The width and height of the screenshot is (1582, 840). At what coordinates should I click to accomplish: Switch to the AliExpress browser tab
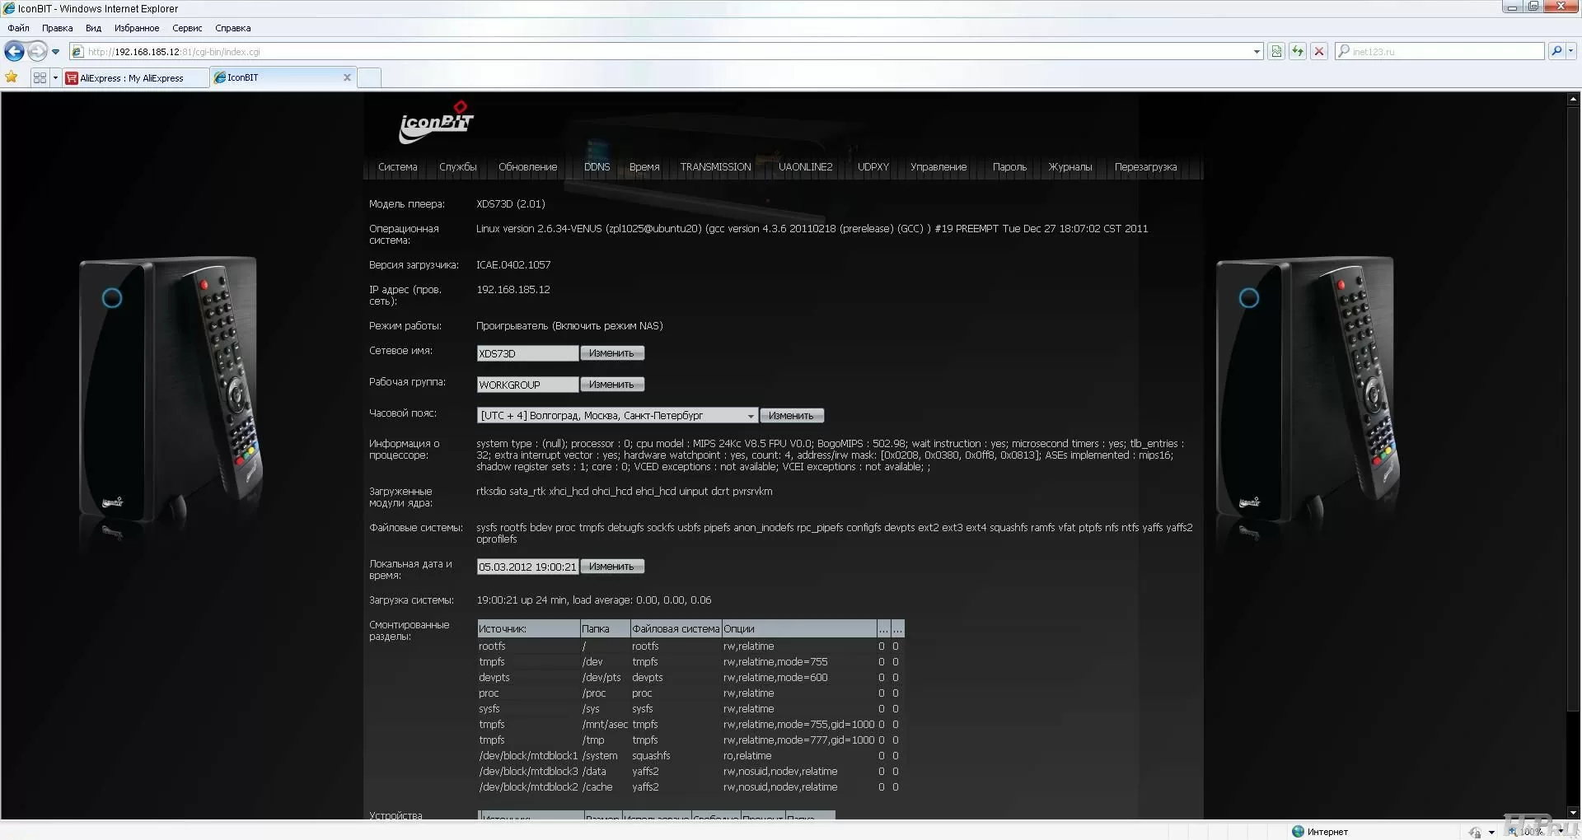tap(132, 78)
